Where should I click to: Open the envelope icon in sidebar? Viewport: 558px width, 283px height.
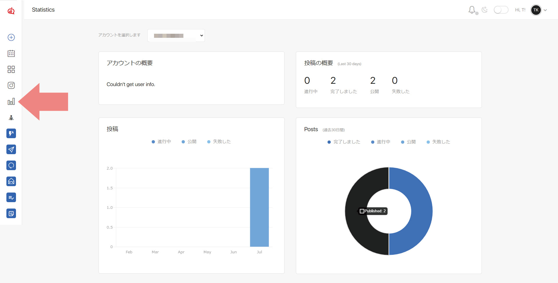click(x=11, y=181)
